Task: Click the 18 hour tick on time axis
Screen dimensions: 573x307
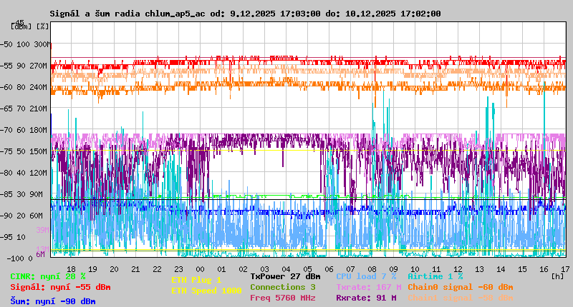Action: click(71, 268)
